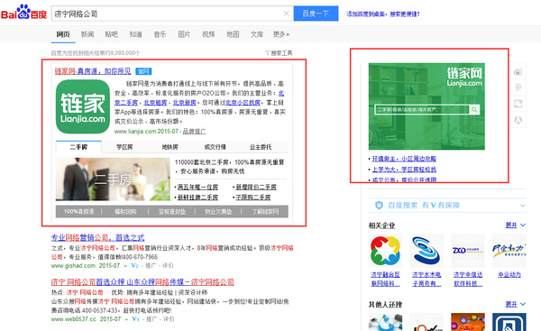Click the 百度一下 search button
Screen dimensions: 541x331
[x=316, y=14]
